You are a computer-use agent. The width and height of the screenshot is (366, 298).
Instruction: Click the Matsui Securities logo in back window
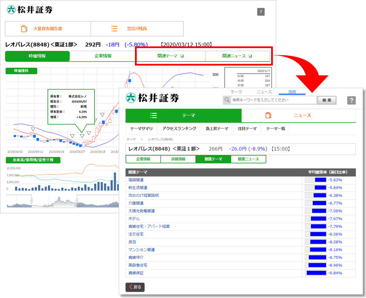click(30, 10)
